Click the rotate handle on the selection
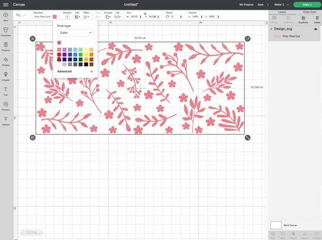 coord(247,39)
